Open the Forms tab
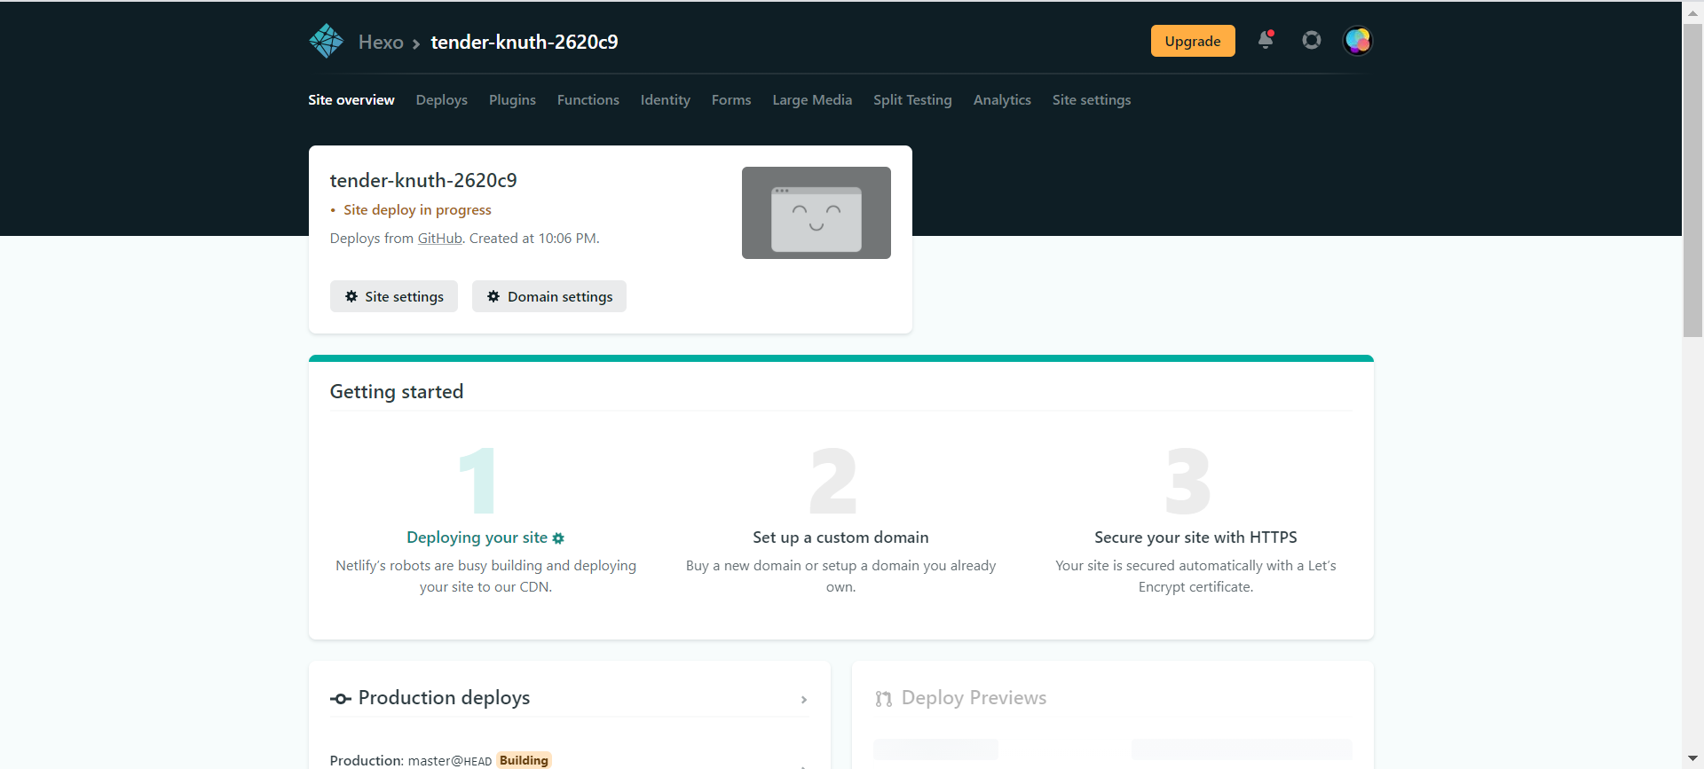Screen dimensions: 1704x769 pos(731,100)
